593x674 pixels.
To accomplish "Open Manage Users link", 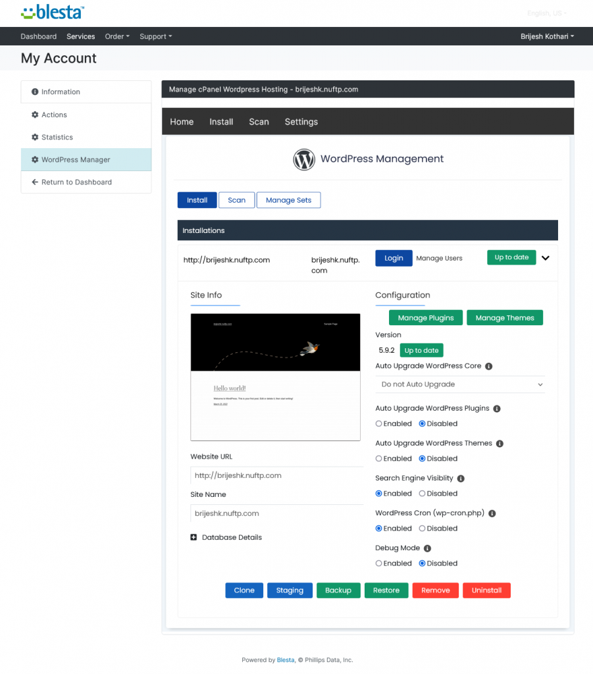I will tap(439, 258).
